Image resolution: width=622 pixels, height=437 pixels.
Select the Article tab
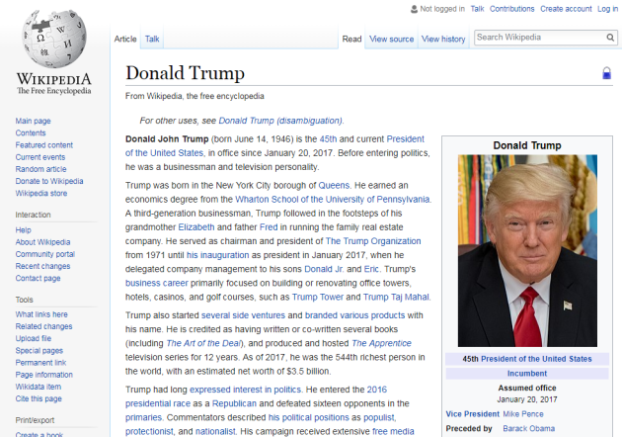(125, 39)
